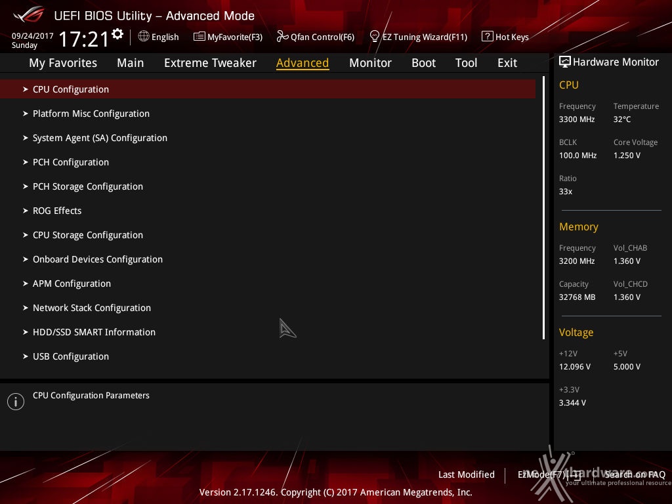Expand the CPU Configuration arrow

tap(26, 89)
